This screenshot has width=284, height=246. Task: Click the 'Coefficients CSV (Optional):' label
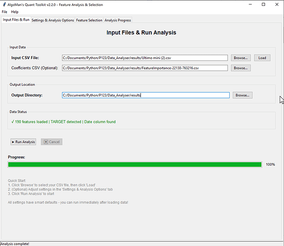tap(35, 68)
